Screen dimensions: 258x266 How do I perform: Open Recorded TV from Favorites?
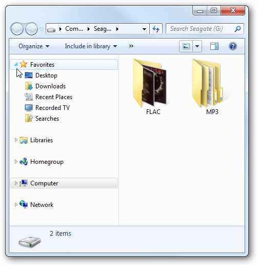pyautogui.click(x=52, y=108)
